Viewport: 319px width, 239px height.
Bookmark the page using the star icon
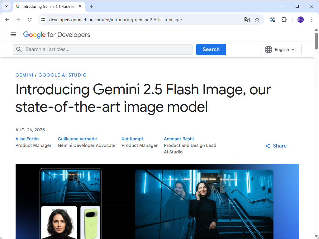[257, 20]
